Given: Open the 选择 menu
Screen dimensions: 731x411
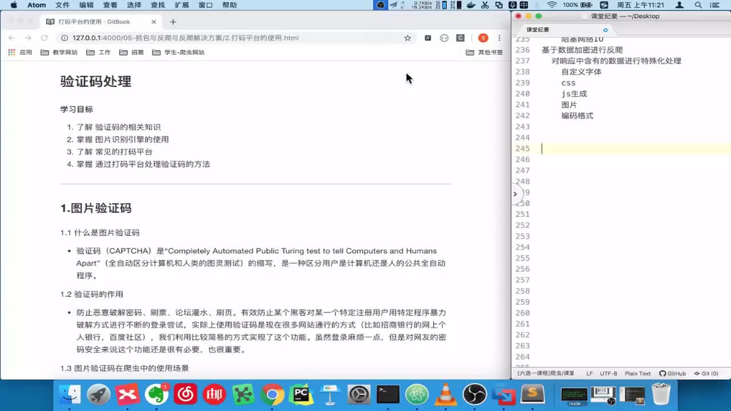Looking at the screenshot, I should [x=134, y=5].
